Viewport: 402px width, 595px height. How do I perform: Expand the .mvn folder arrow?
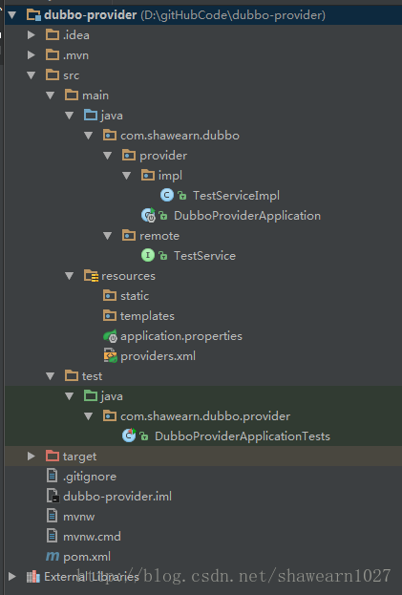tap(32, 55)
